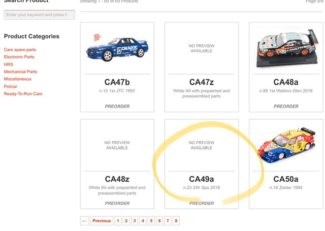325x231 pixels.
Task: Navigate to page 7 of results
Action: point(168,221)
